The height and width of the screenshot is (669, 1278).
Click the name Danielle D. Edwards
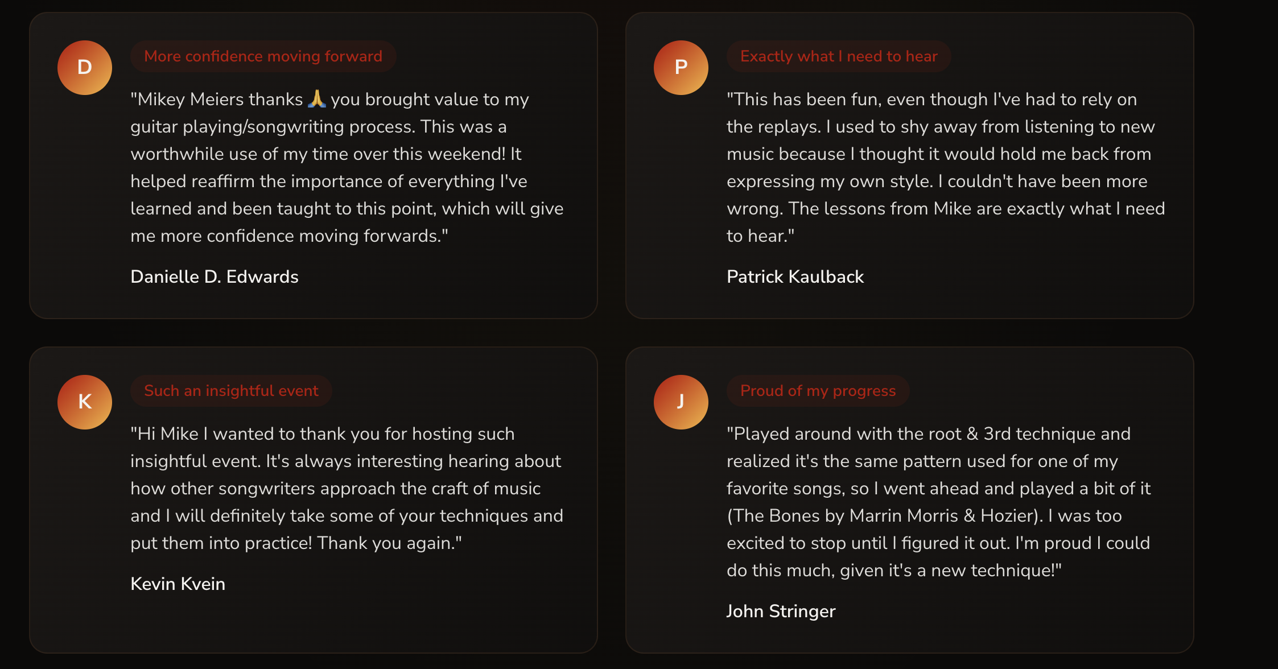point(215,276)
